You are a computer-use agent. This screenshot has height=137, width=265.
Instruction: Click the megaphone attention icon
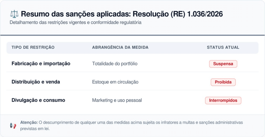pyautogui.click(x=13, y=126)
